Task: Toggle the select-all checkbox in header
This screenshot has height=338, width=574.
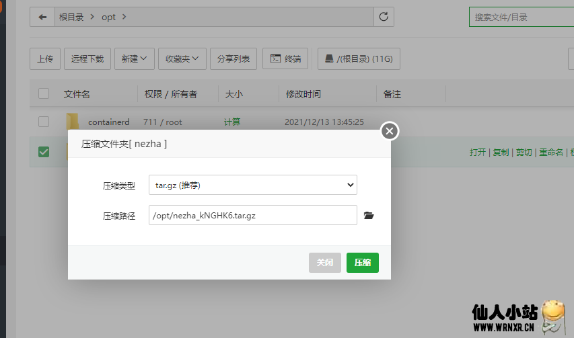Action: [x=44, y=93]
